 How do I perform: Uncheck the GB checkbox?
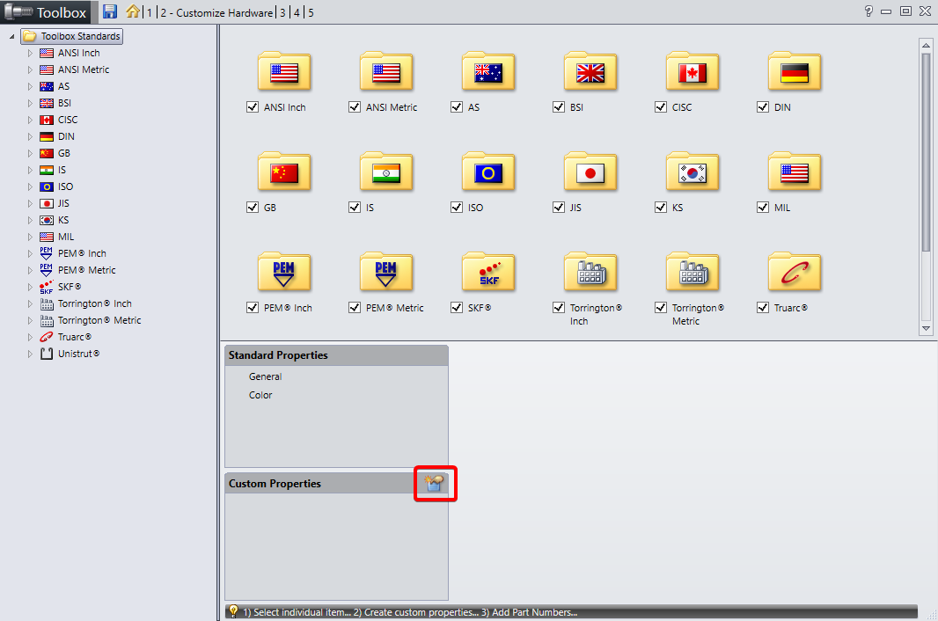tap(253, 207)
